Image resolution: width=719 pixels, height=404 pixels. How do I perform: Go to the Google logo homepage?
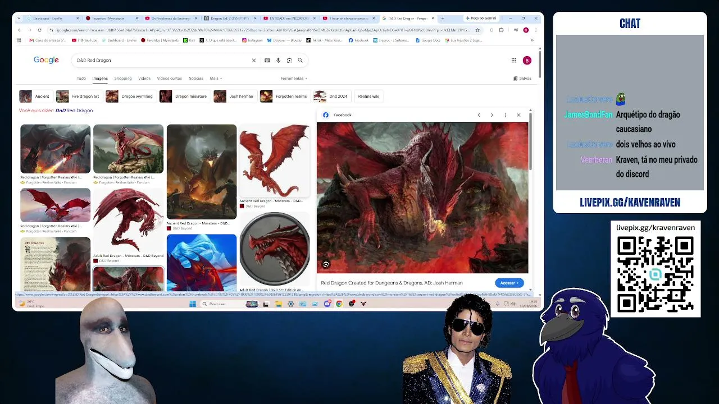pyautogui.click(x=46, y=60)
